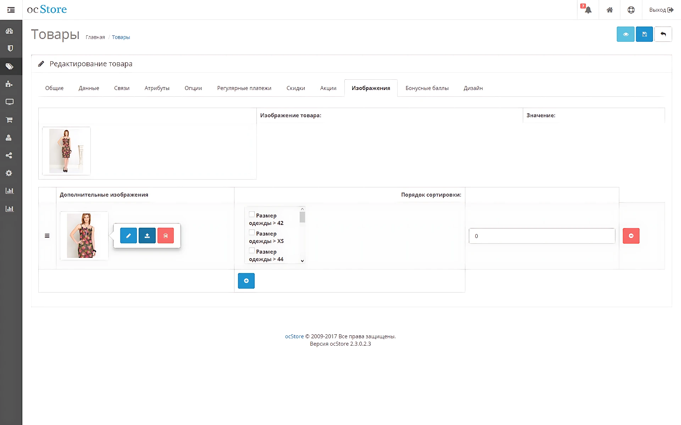Open the Скидки tab

(296, 88)
